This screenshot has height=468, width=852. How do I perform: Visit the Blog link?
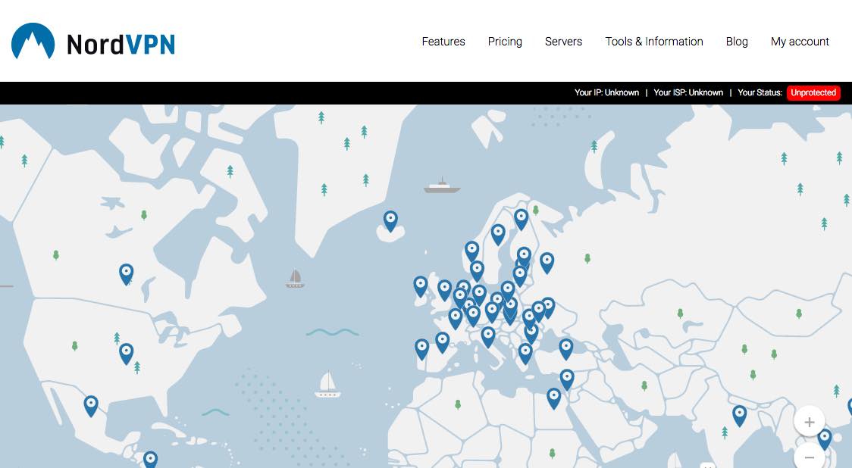pyautogui.click(x=737, y=42)
